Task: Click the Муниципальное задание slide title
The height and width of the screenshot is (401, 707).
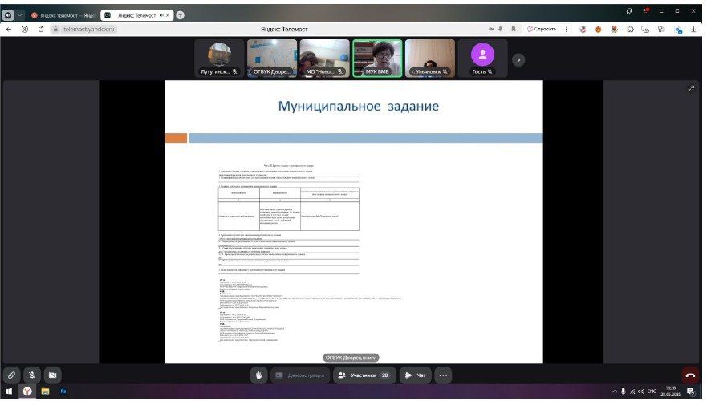Action: click(359, 107)
